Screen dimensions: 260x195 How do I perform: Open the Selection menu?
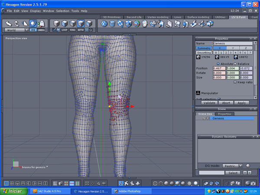click(x=63, y=10)
